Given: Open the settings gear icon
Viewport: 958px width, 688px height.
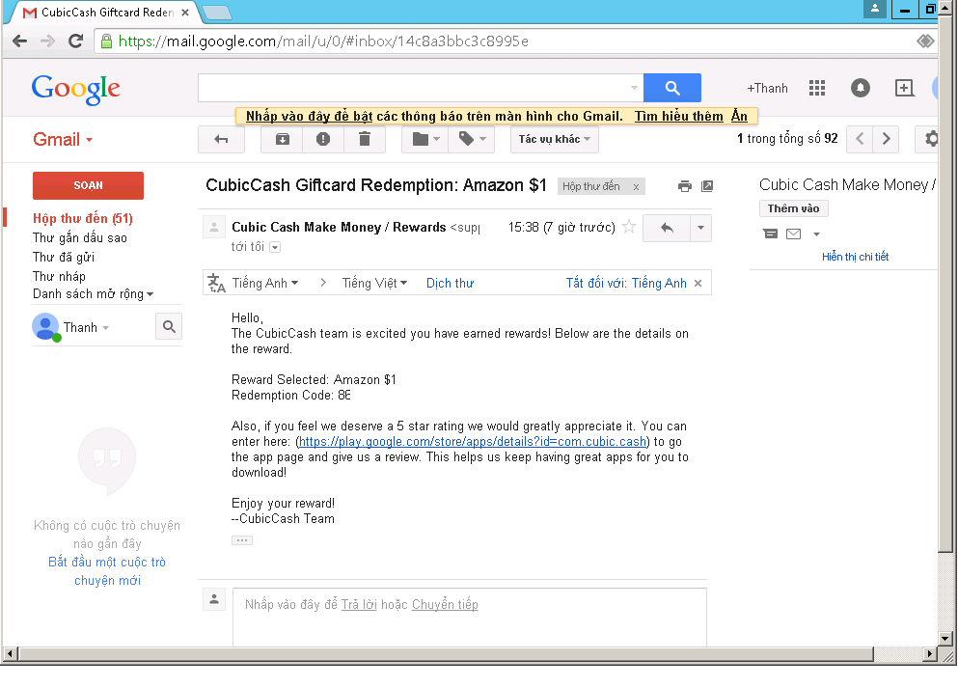Looking at the screenshot, I should click(929, 139).
